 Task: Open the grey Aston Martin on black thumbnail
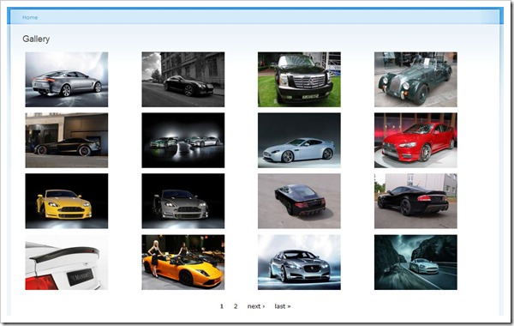coord(183,201)
